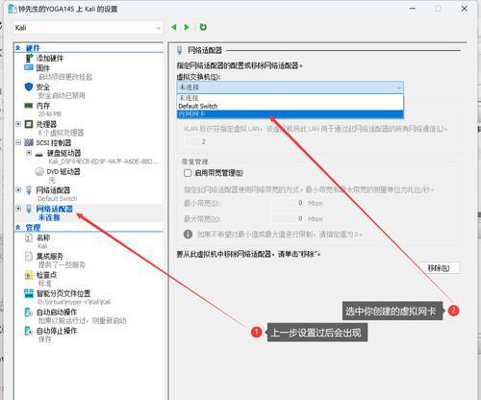The width and height of the screenshot is (481, 400).
Task: Click the Default Switch network adapter icon
Action: [29, 190]
